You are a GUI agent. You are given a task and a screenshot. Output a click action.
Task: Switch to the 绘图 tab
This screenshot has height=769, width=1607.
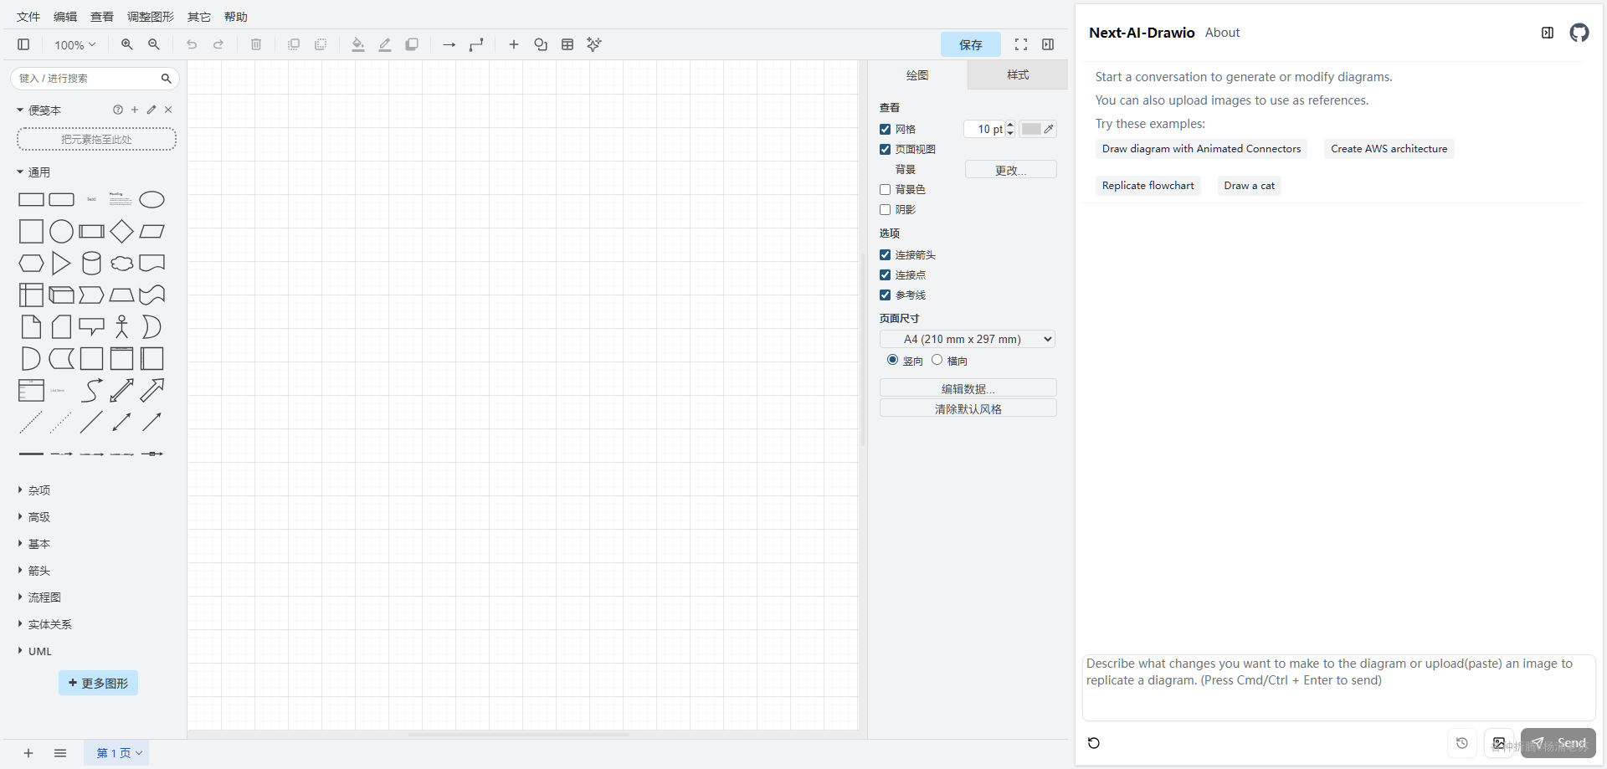pos(917,75)
